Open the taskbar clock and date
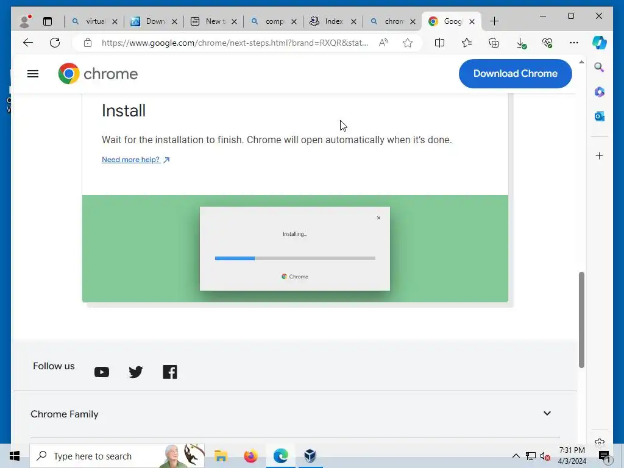Viewport: 624px width, 468px height. pyautogui.click(x=572, y=456)
